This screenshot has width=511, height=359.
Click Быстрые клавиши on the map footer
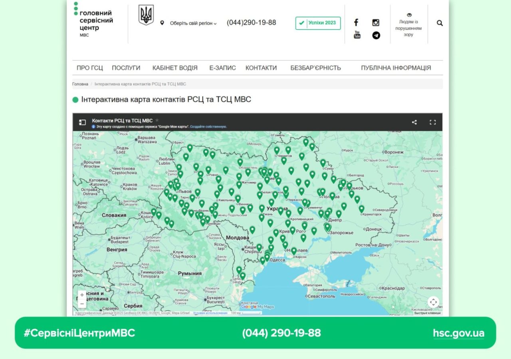(x=428, y=313)
